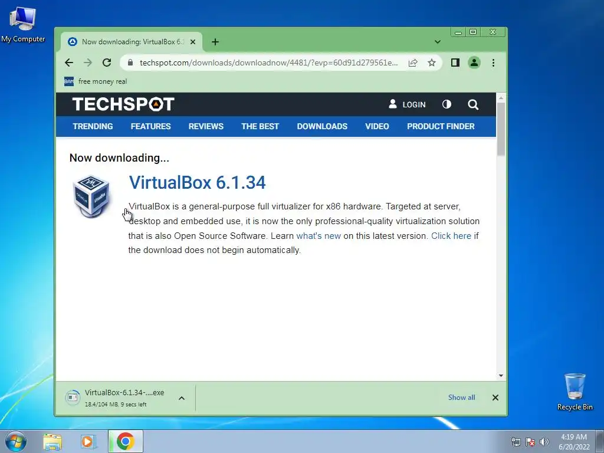Open Windows Explorer from the taskbar
Viewport: 604px width, 453px height.
coord(52,441)
